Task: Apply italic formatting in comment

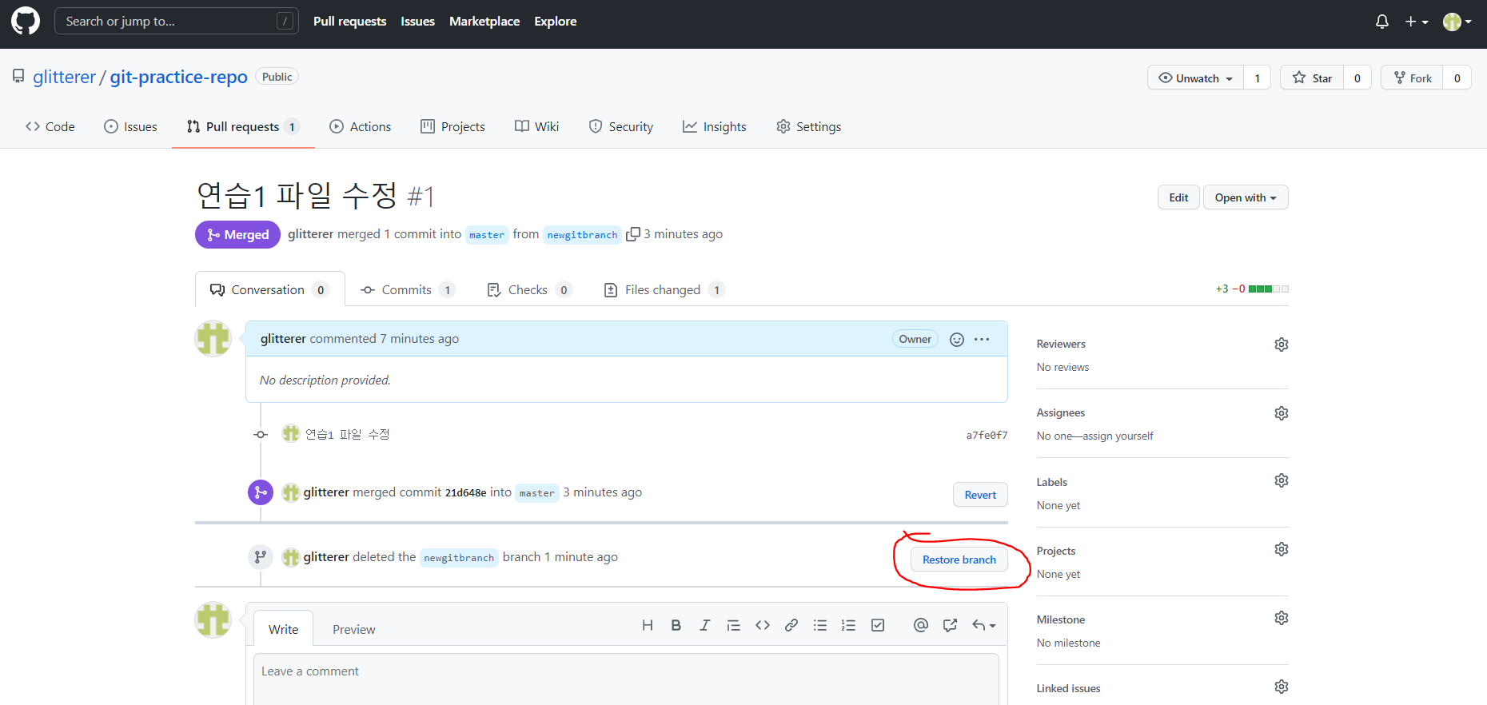Action: point(704,625)
